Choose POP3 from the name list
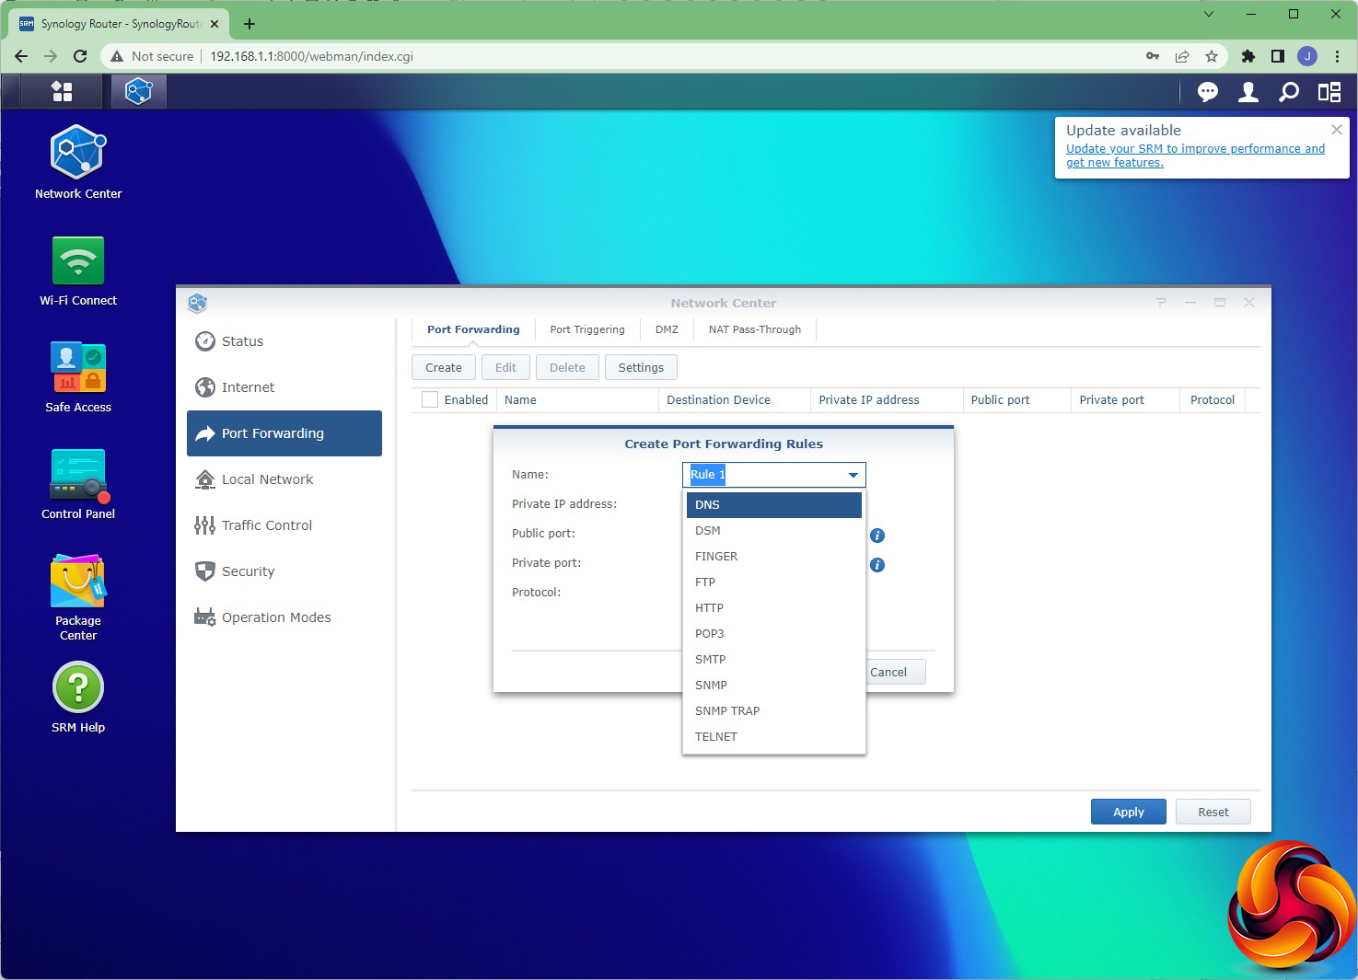The image size is (1358, 980). point(774,634)
